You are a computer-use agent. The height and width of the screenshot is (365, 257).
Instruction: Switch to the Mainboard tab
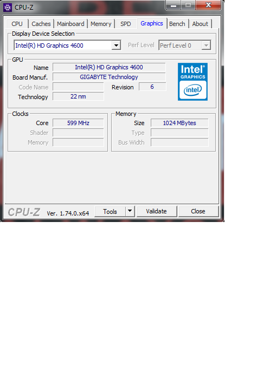(x=70, y=24)
